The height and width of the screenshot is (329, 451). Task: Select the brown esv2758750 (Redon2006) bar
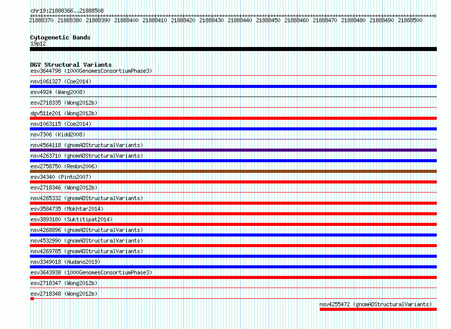click(x=233, y=171)
